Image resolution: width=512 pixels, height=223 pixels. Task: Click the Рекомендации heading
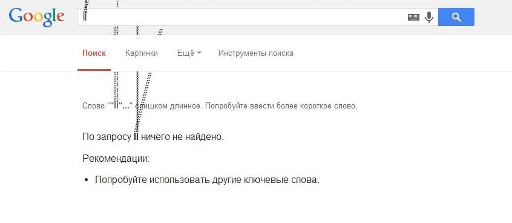(116, 159)
